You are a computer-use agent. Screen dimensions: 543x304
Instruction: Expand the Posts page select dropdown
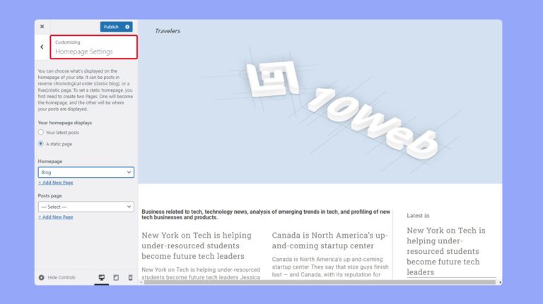86,207
